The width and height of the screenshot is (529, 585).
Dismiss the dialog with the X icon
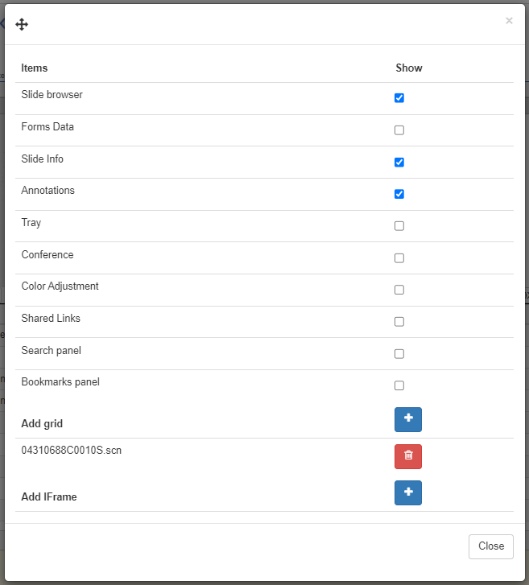pos(509,21)
